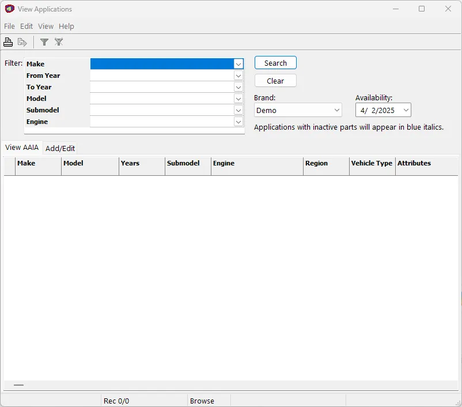Click the Vehicle Type column header
Viewport: 462px width, 407px height.
372,164
